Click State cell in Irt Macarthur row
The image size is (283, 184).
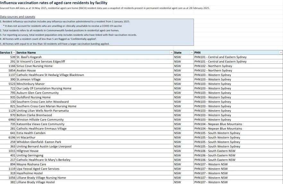click(x=184, y=137)
